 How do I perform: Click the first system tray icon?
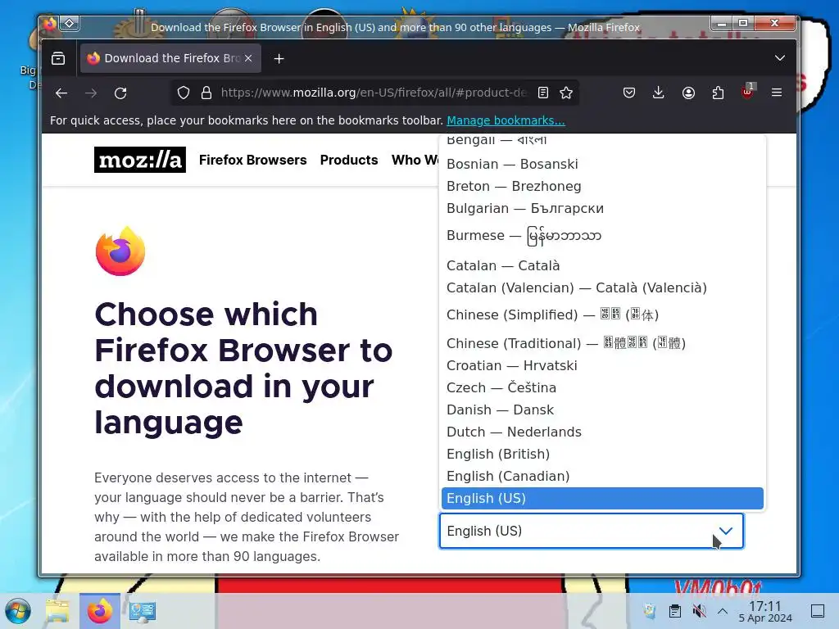coord(650,611)
